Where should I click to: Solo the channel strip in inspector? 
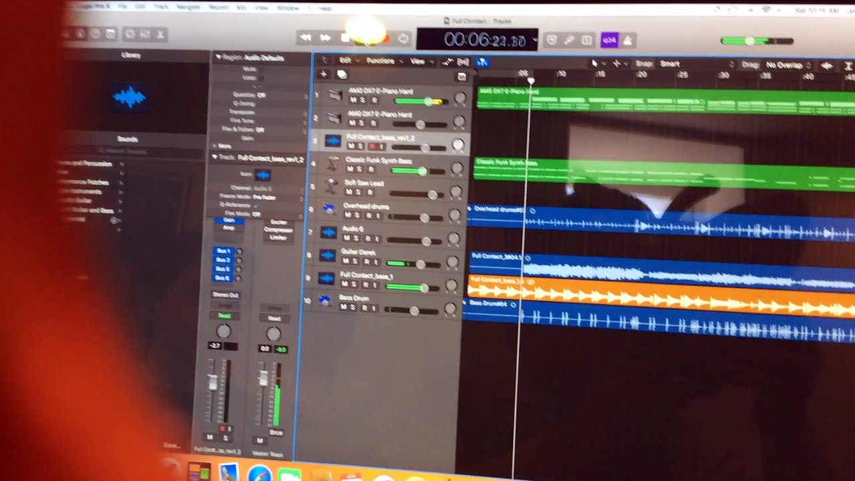click(224, 438)
